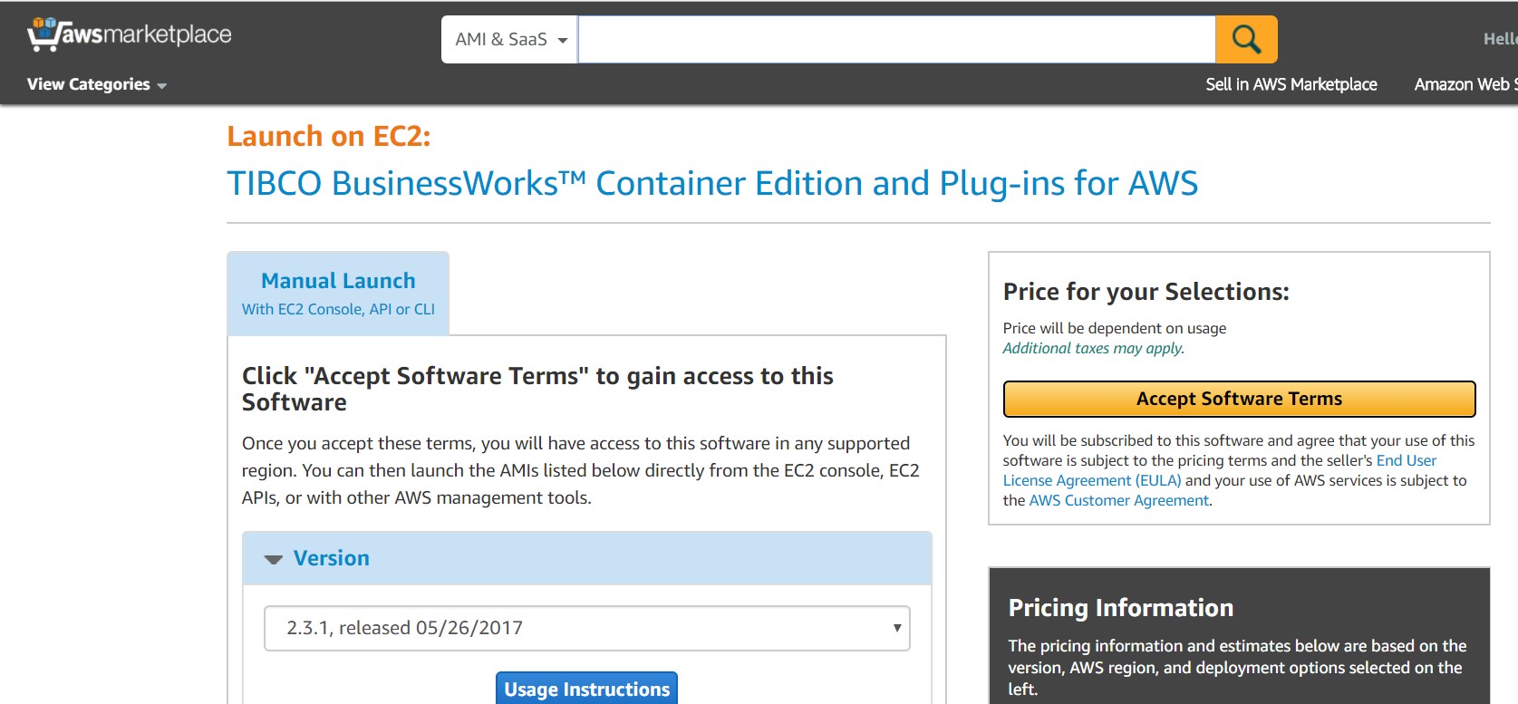Open the Amazon Web Services link
This screenshot has width=1518, height=704.
(x=1465, y=84)
